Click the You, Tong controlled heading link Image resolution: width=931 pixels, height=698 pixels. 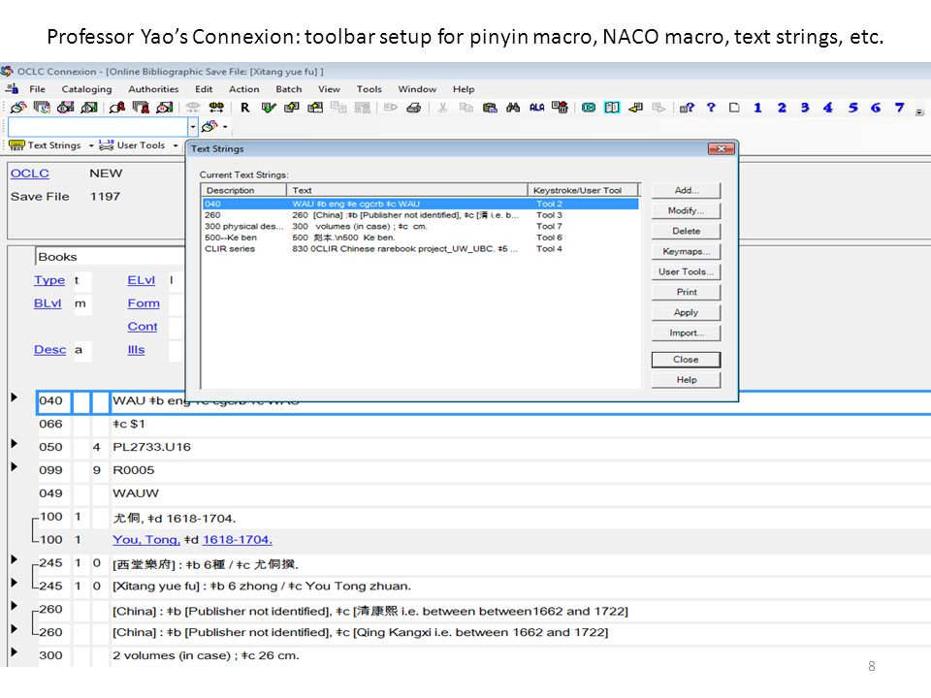(146, 540)
